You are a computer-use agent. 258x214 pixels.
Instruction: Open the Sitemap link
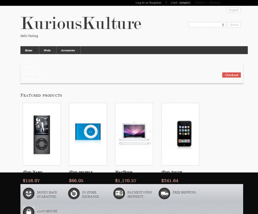214,3
